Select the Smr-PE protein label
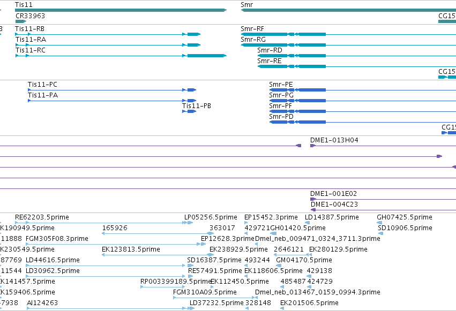 [x=281, y=85]
